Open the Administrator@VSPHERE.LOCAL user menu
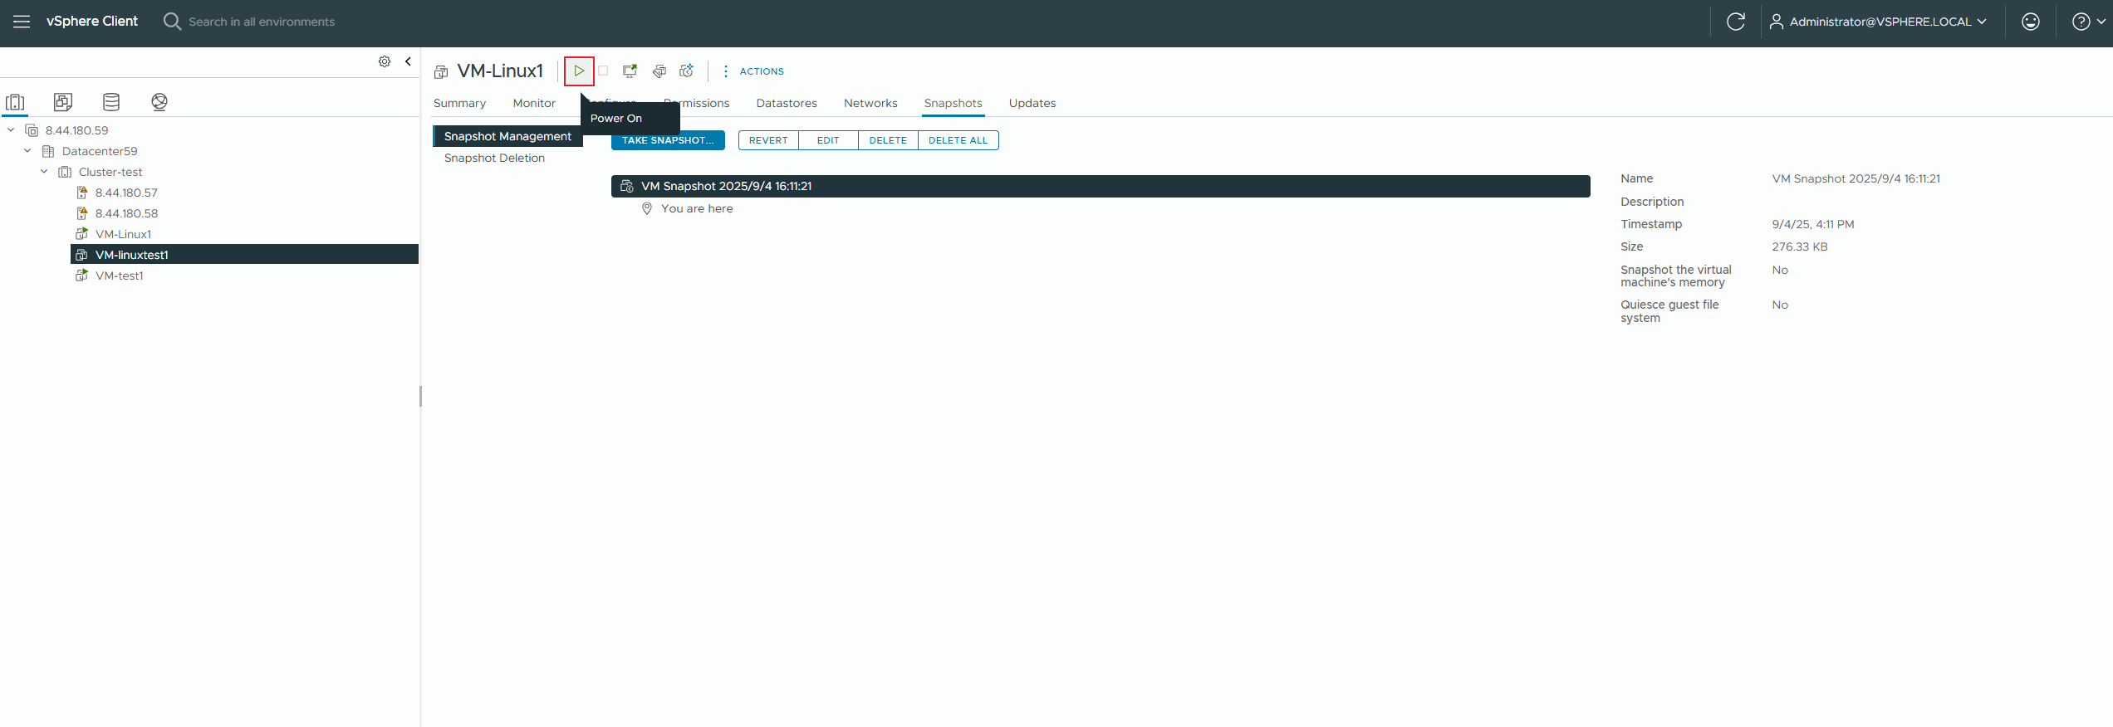Image resolution: width=2113 pixels, height=727 pixels. point(1878,22)
